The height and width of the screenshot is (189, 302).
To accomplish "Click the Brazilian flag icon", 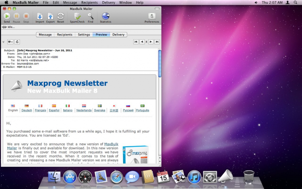I will 143,106.
